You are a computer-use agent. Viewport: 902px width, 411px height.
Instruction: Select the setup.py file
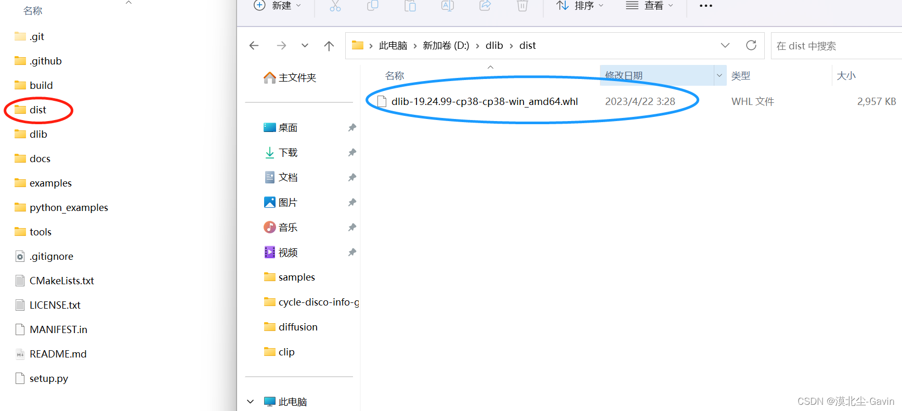[x=42, y=378]
